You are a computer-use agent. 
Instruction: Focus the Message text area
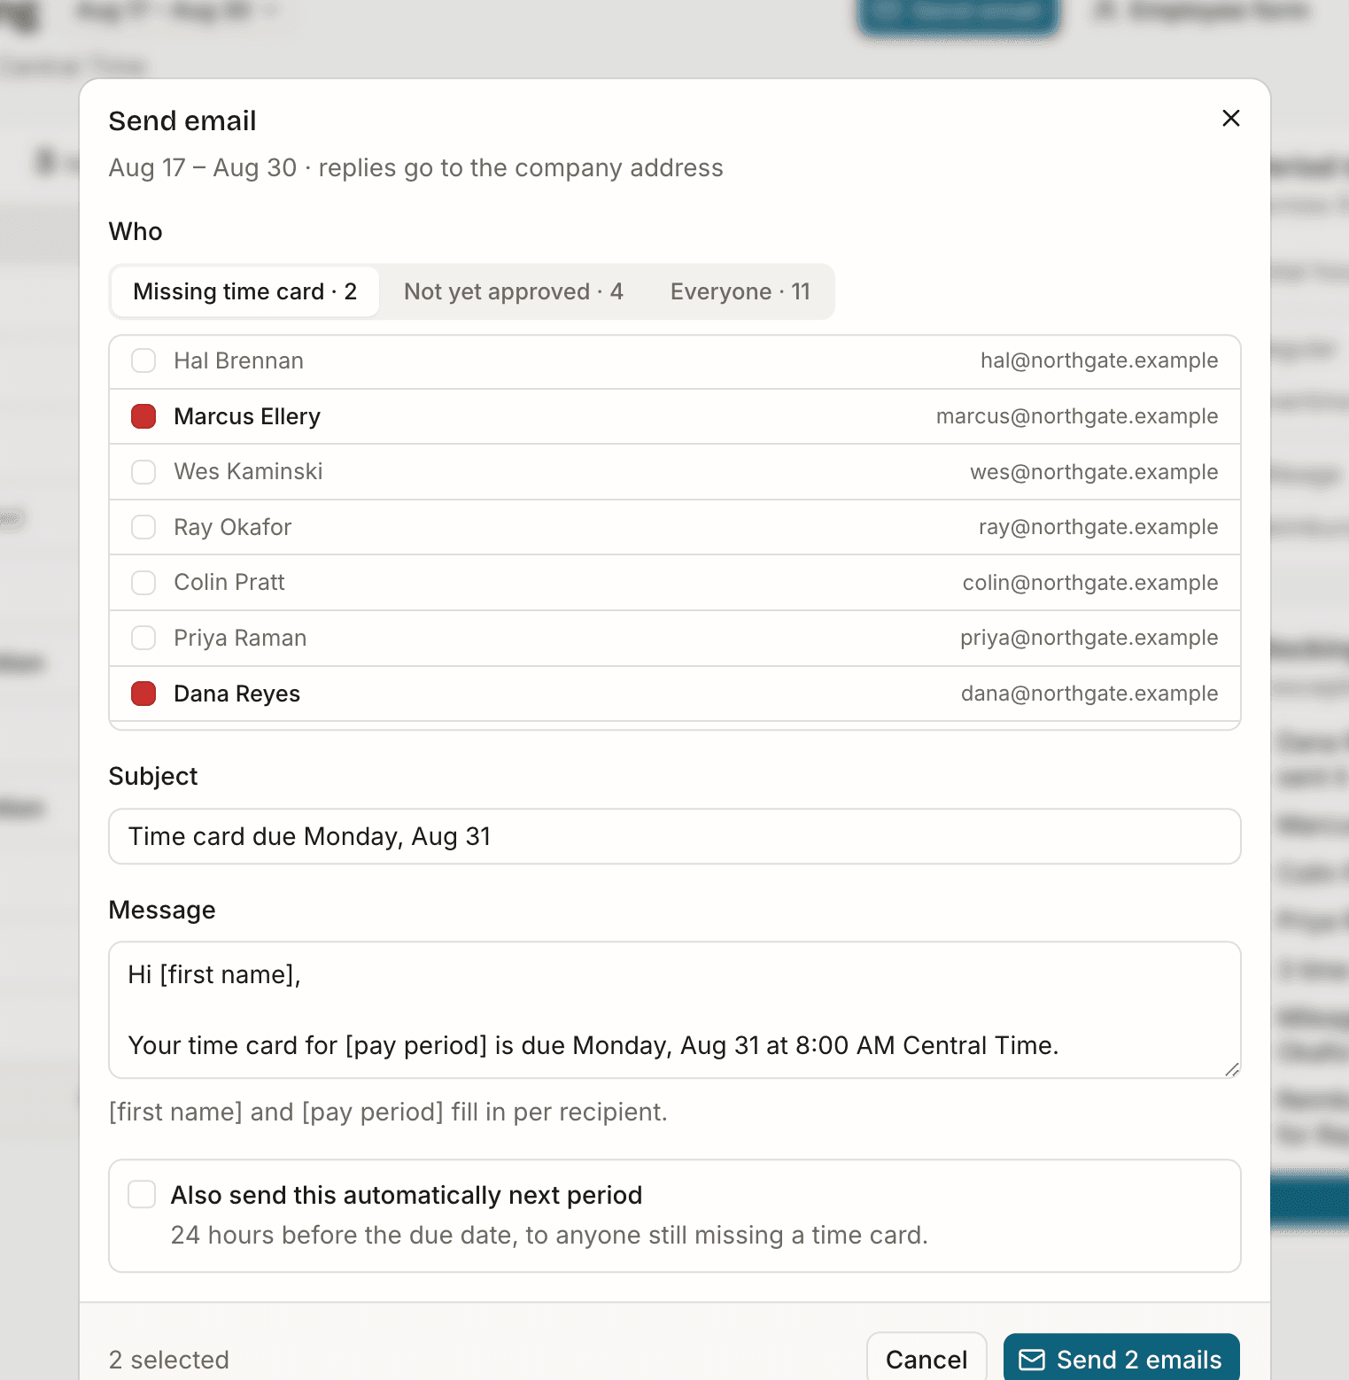pyautogui.click(x=675, y=1010)
